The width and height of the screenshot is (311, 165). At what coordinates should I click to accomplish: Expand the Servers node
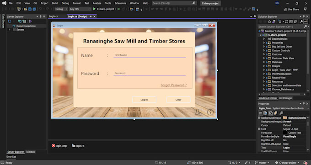click(9, 30)
